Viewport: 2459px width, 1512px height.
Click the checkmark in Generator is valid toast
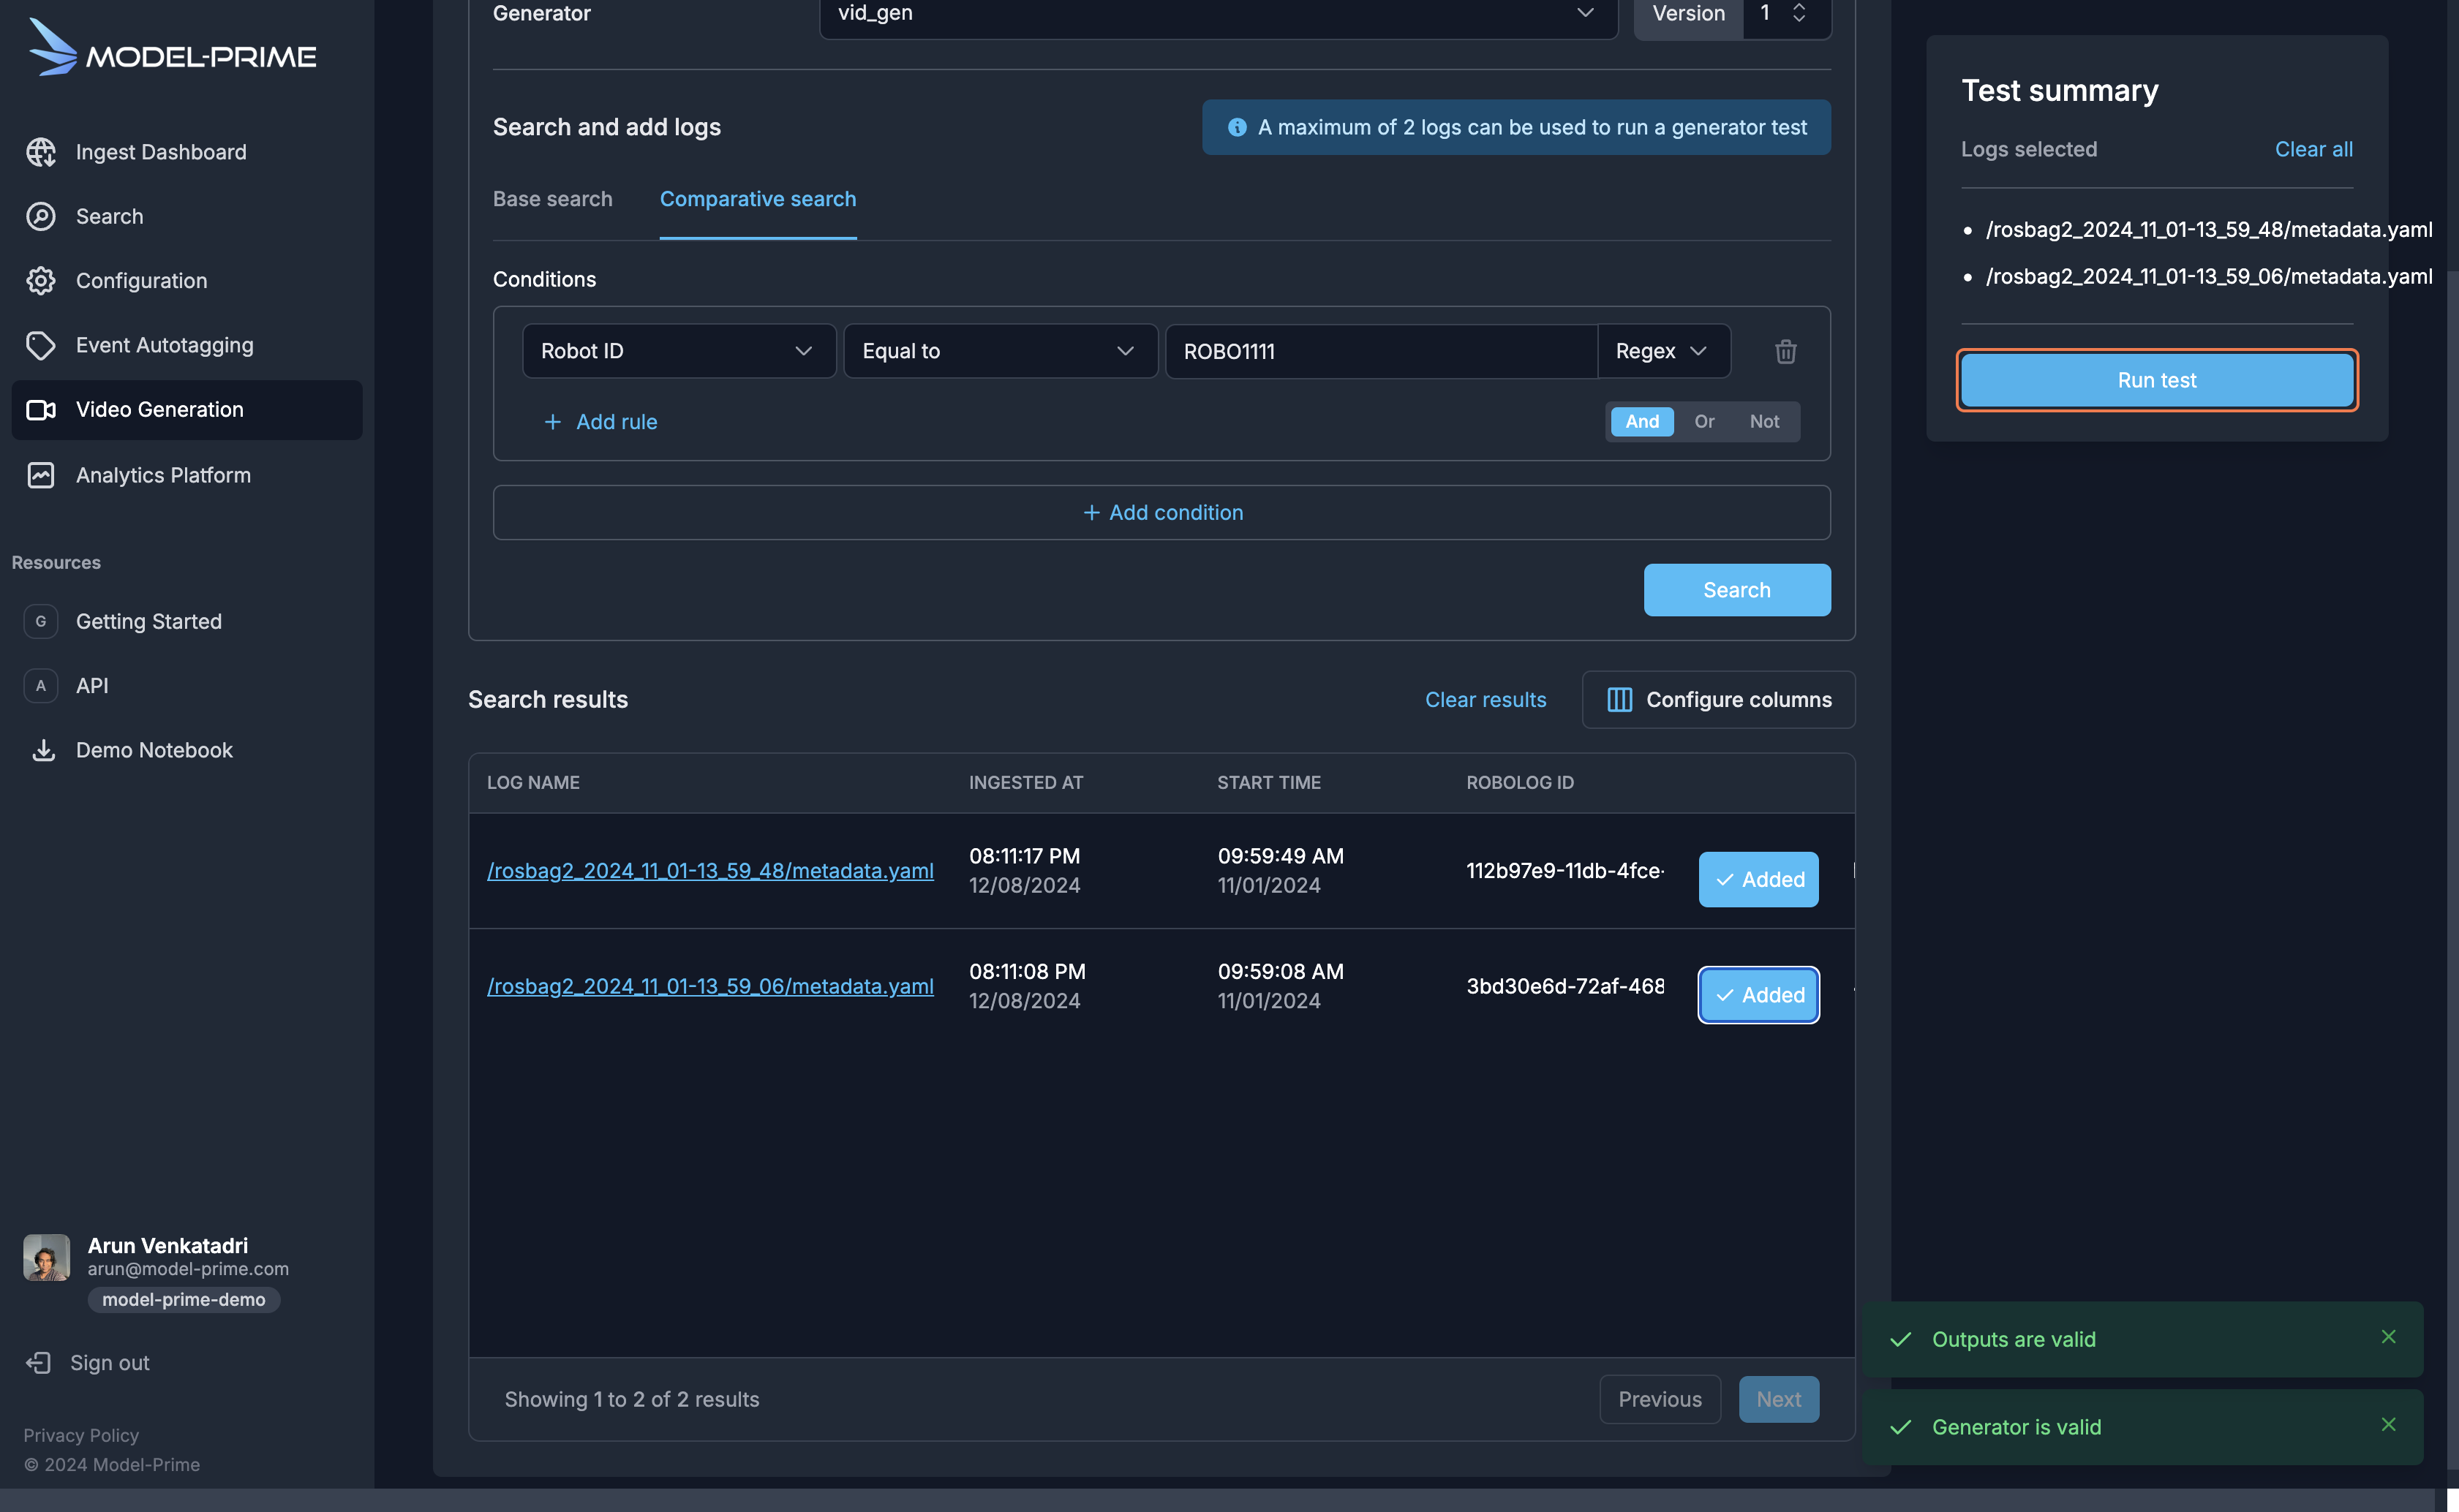[x=1901, y=1427]
